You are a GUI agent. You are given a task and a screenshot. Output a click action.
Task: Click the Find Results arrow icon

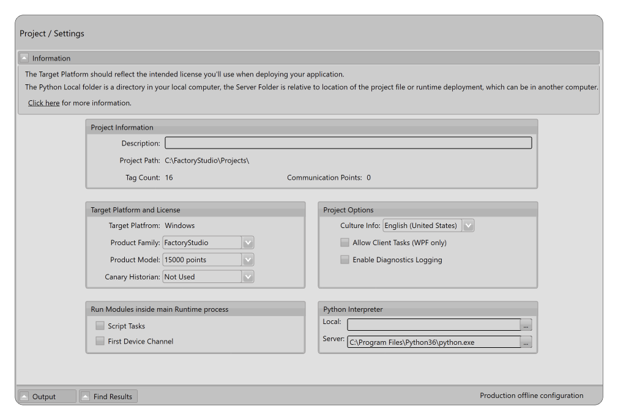coord(85,396)
